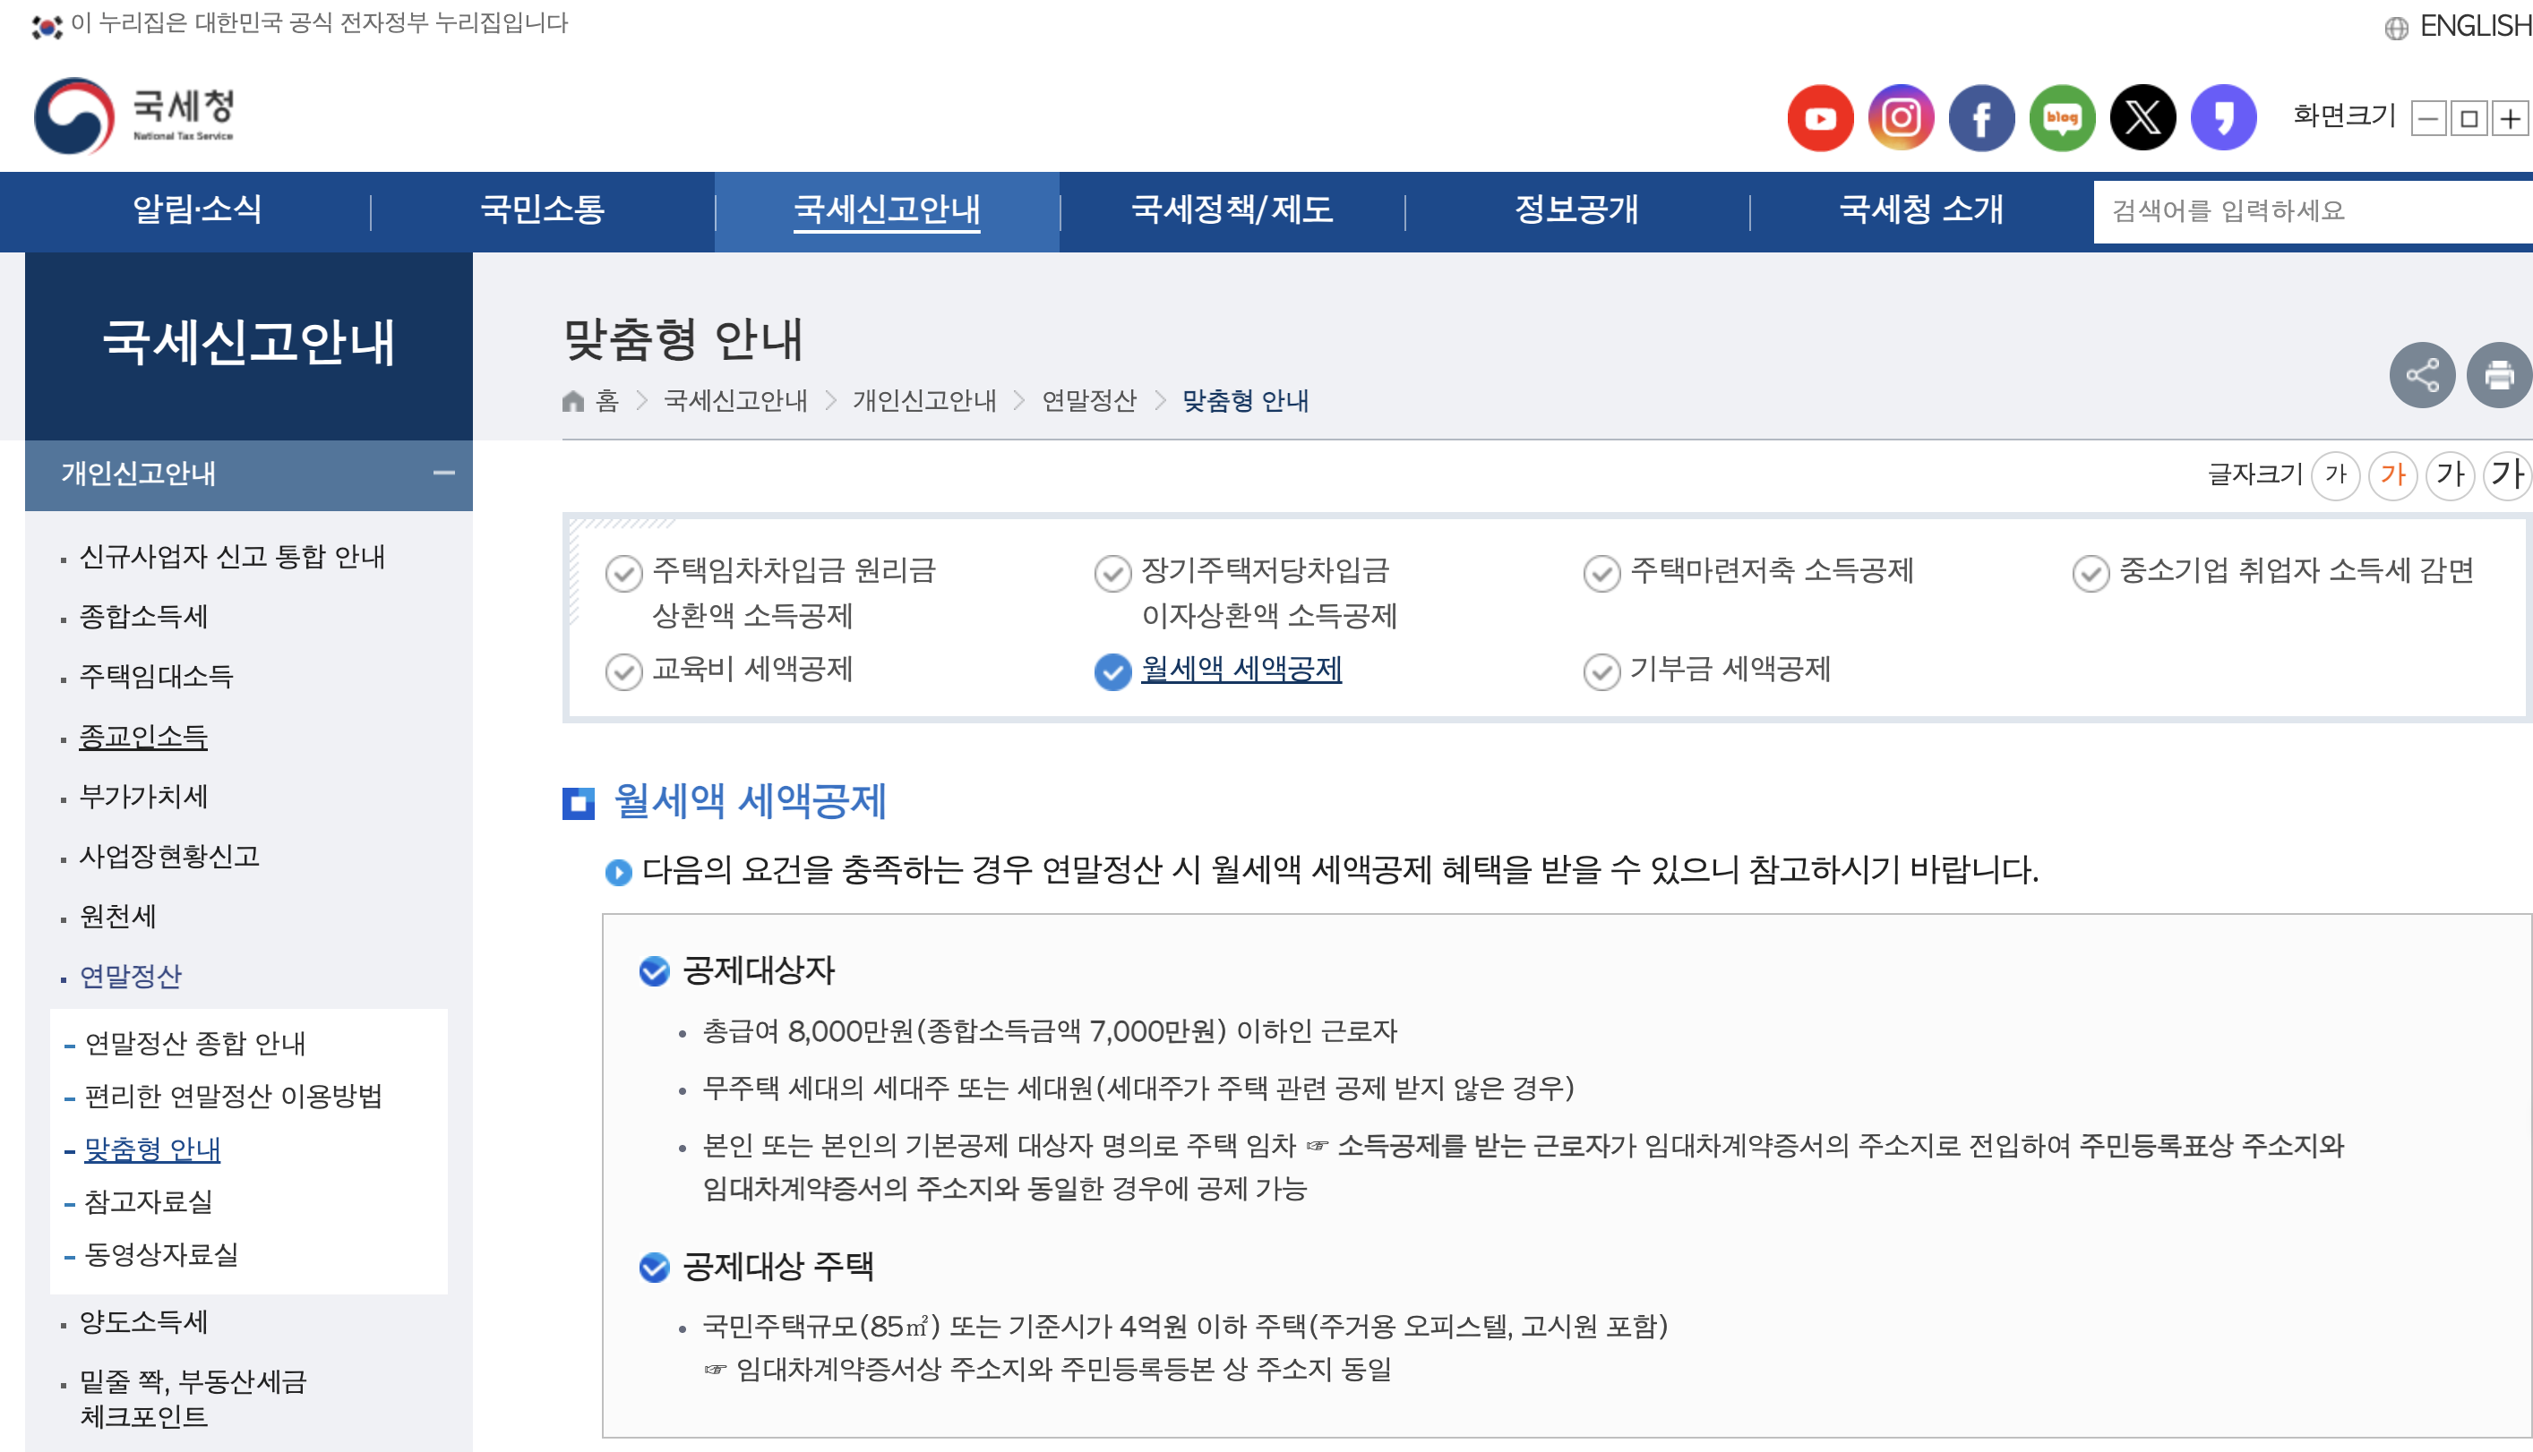Click the home icon in breadcrumb
The height and width of the screenshot is (1452, 2533).
click(572, 401)
